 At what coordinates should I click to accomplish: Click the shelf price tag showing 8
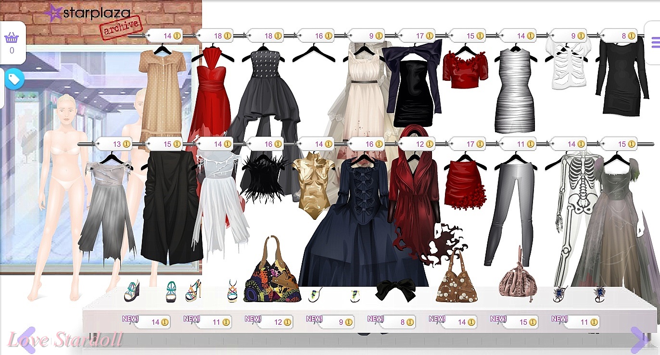397,322
